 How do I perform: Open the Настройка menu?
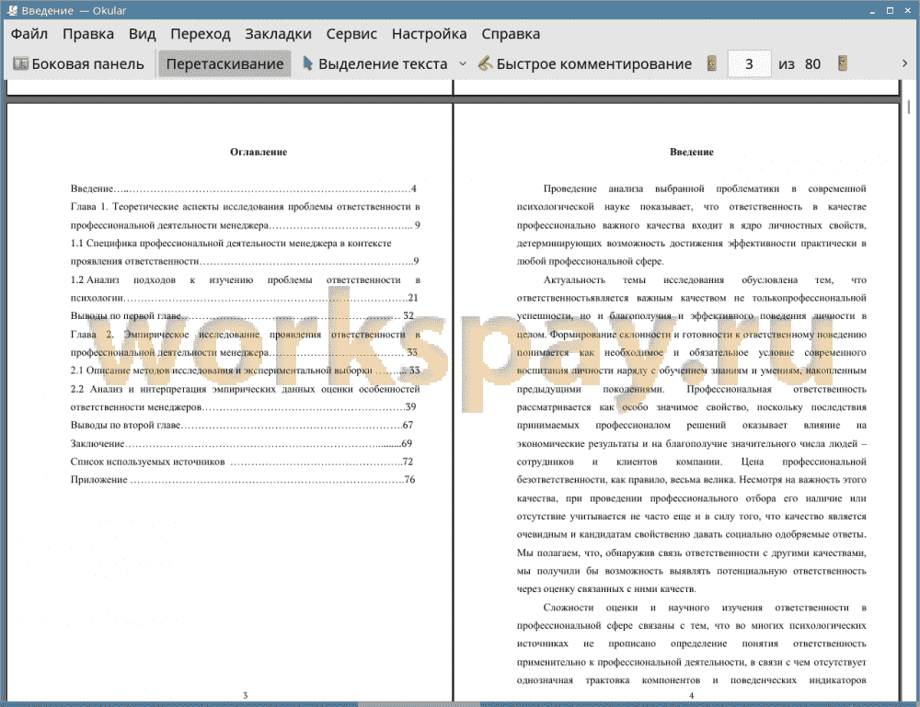[429, 34]
